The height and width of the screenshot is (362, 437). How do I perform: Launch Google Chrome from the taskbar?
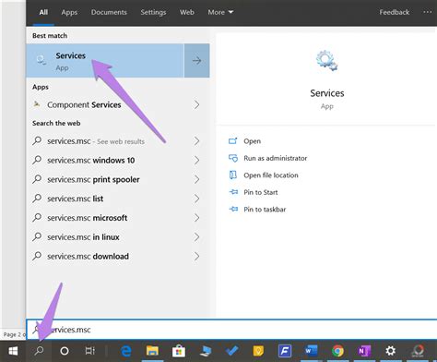pos(337,351)
